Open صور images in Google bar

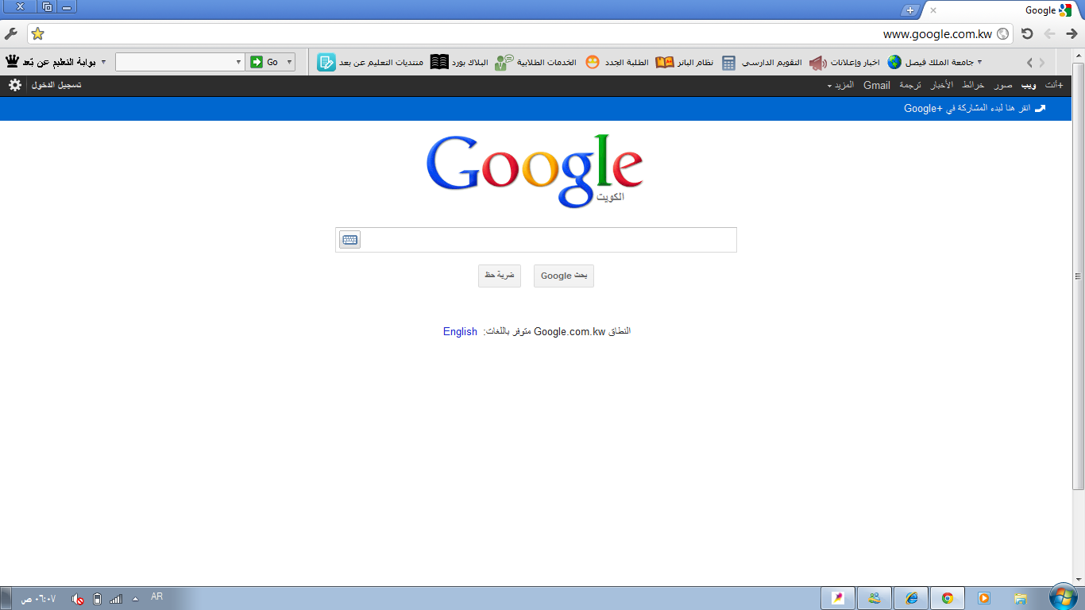1003,85
